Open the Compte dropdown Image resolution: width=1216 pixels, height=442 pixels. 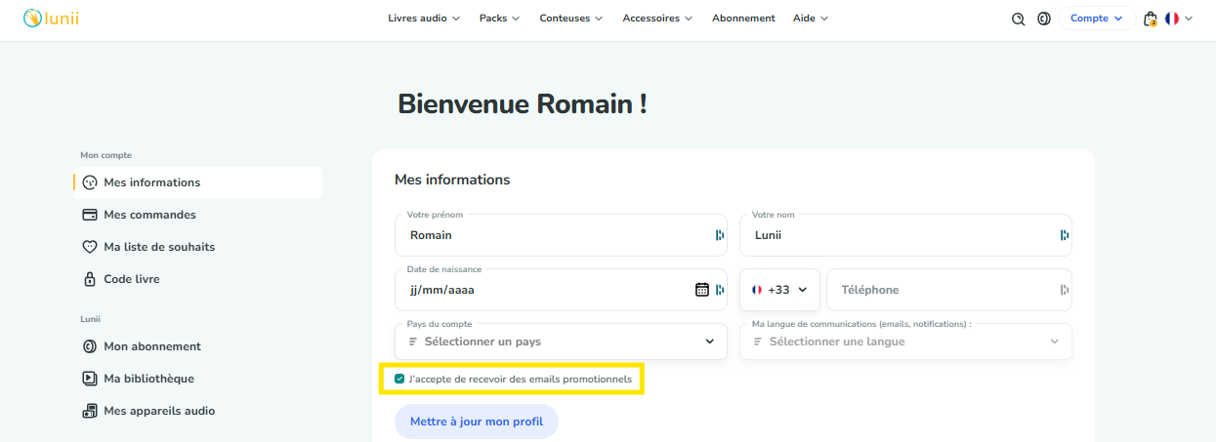1097,19
